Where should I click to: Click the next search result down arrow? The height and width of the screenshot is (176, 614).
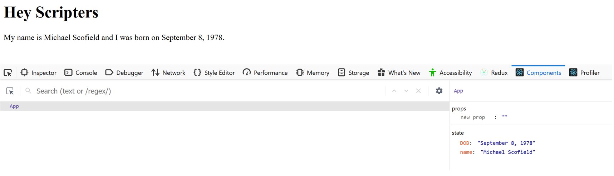[x=406, y=91]
